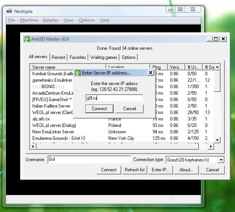Select the New EmuLinker Server row
Image resolution: width=235 pixels, height=212 pixels.
tap(122, 132)
